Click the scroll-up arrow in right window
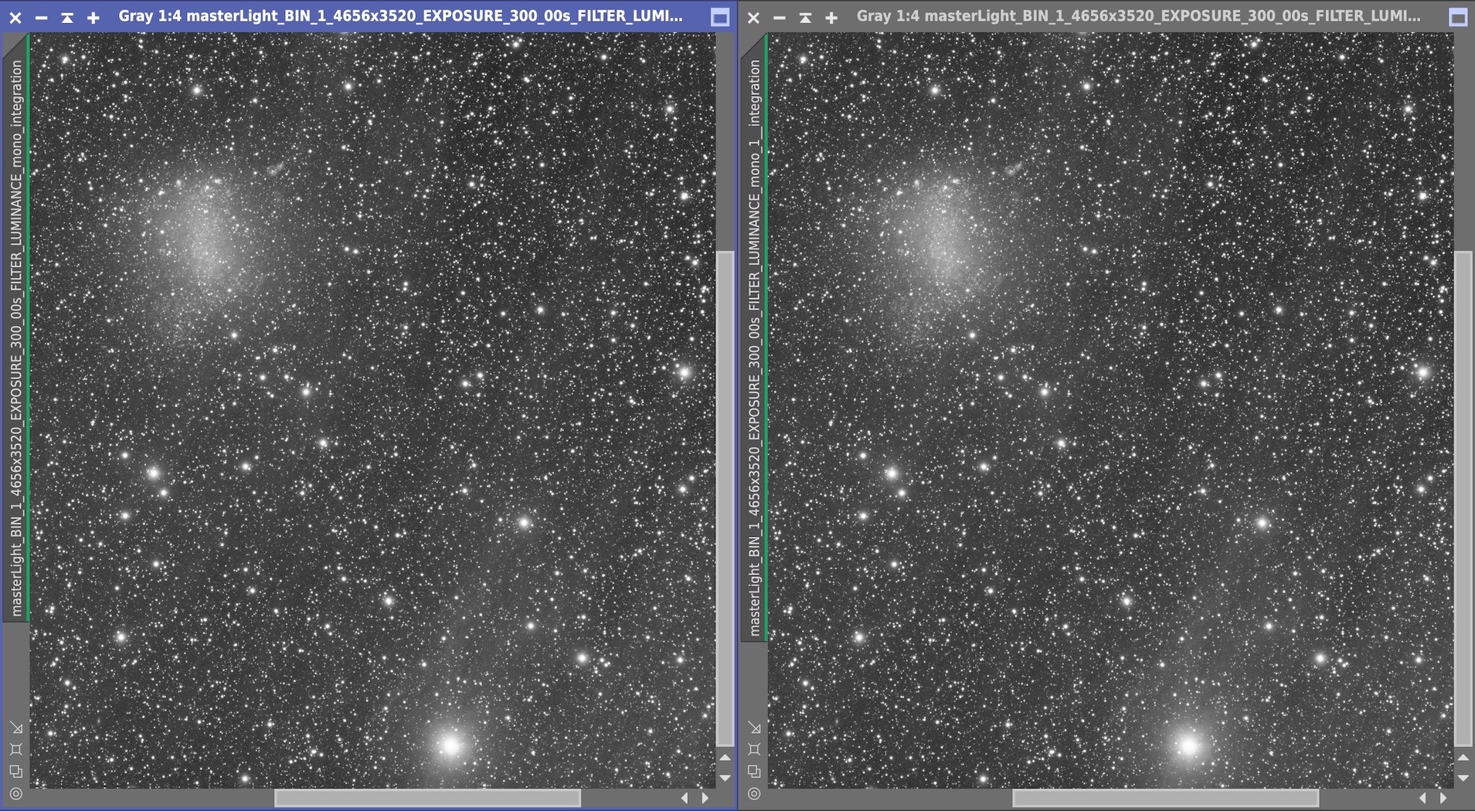Image resolution: width=1475 pixels, height=811 pixels. click(x=1463, y=758)
